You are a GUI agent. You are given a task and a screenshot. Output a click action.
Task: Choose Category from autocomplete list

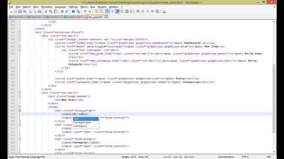[86, 126]
